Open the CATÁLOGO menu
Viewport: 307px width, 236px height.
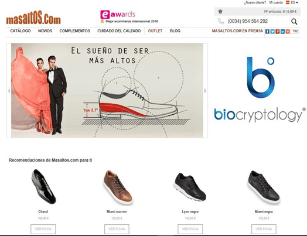[21, 31]
